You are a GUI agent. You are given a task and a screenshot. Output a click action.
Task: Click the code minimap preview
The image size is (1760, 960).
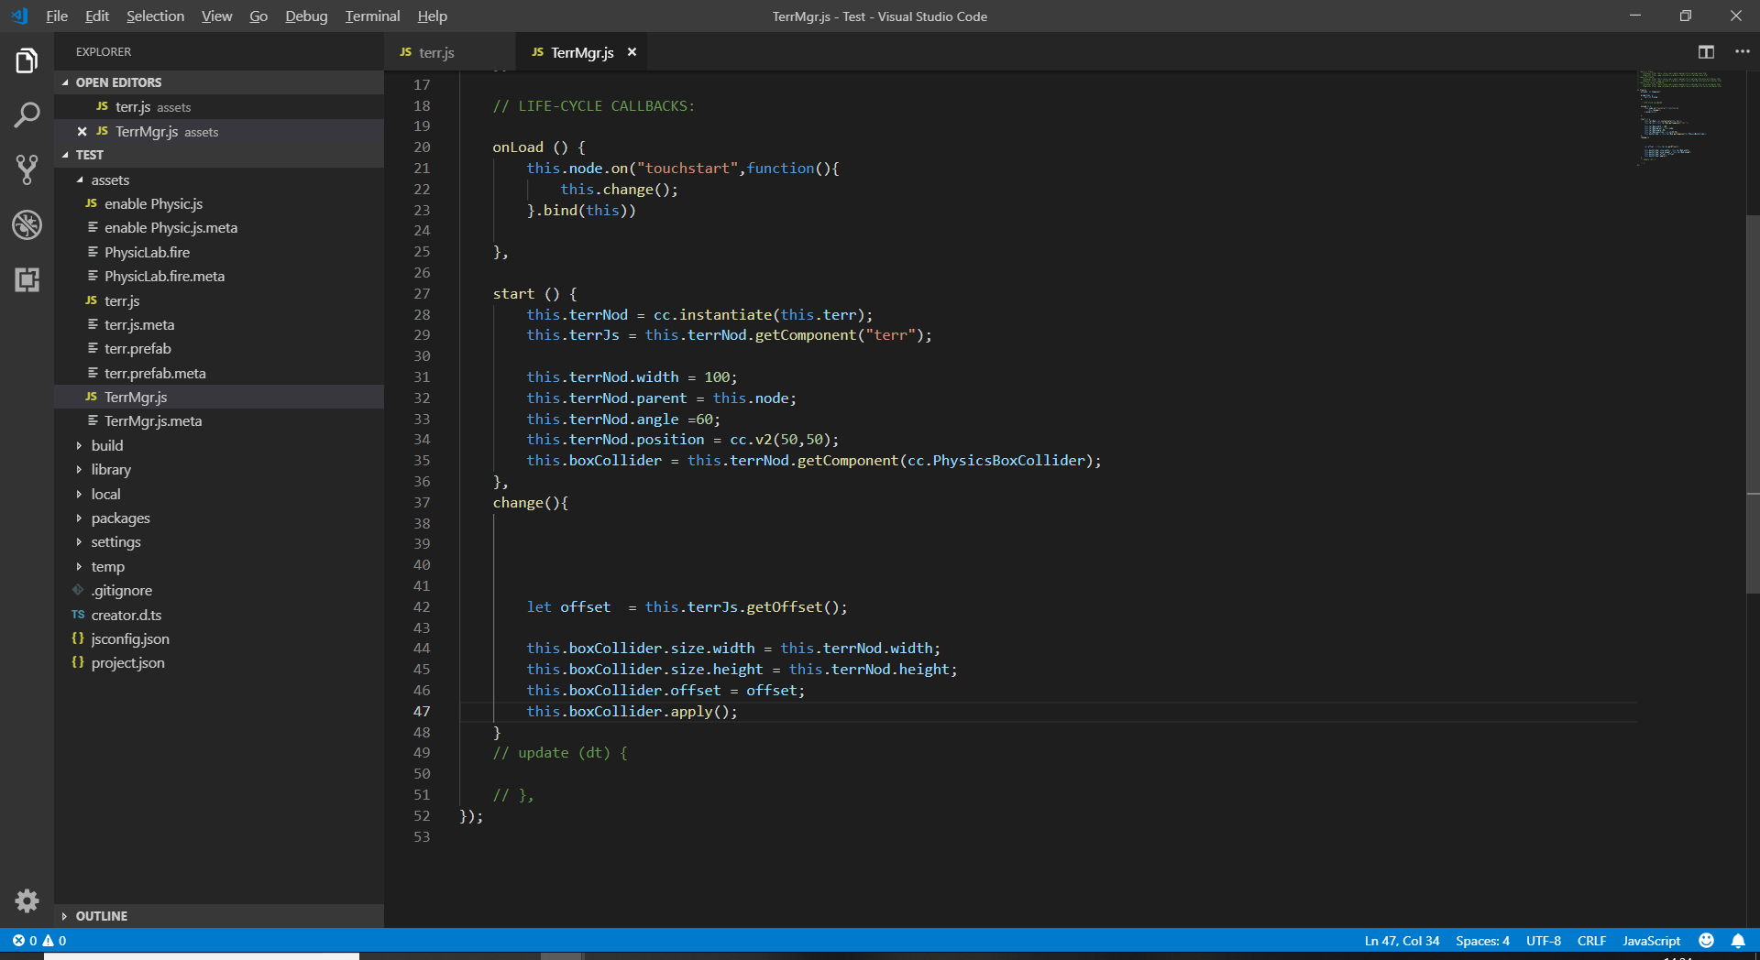pos(1679,119)
